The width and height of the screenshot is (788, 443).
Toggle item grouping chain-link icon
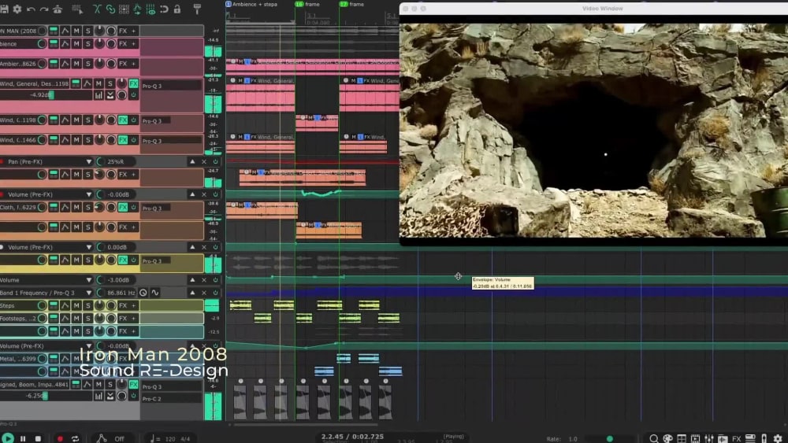pyautogui.click(x=110, y=9)
